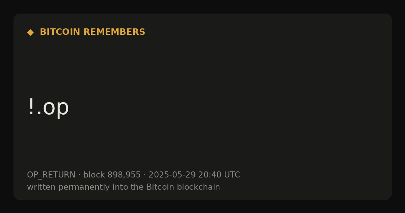Click the OP_RETURN label

[51, 175]
